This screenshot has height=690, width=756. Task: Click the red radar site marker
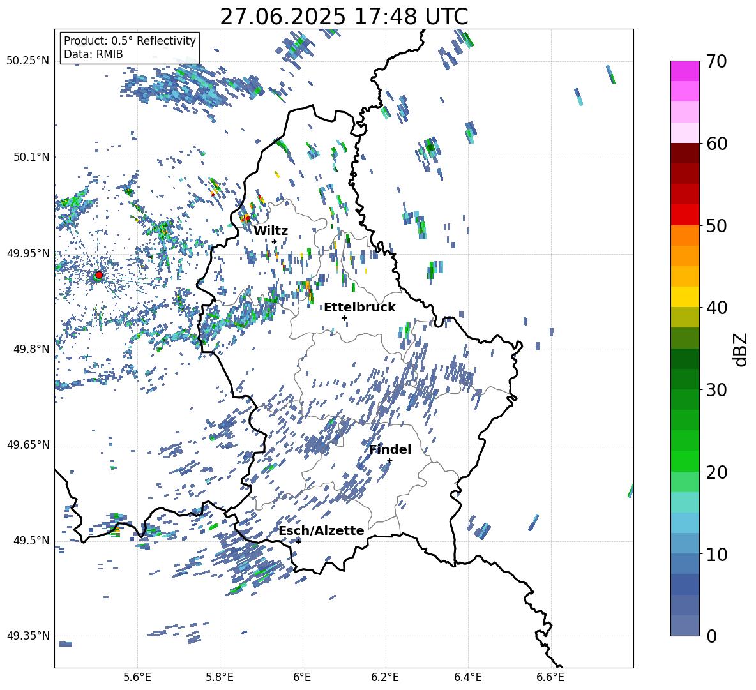[x=99, y=275]
